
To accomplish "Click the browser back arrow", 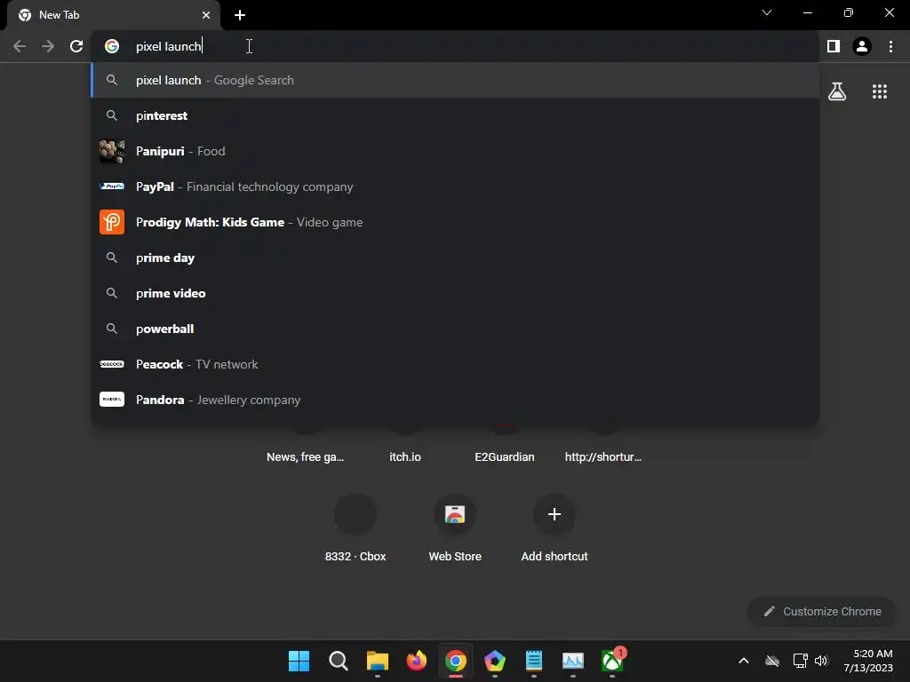I will tap(20, 46).
